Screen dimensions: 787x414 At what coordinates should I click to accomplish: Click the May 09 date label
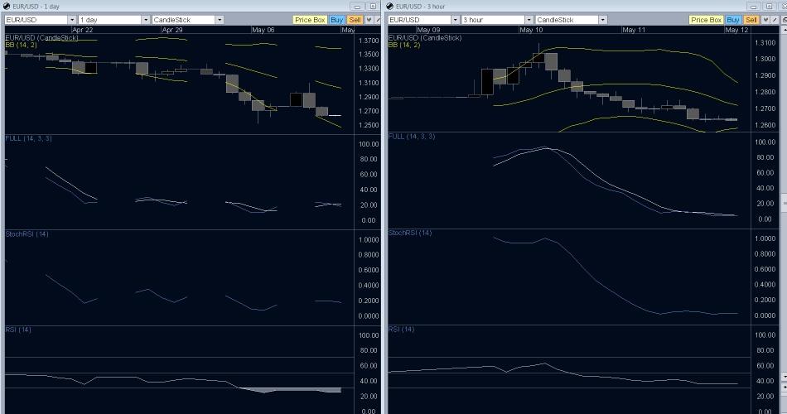point(428,30)
